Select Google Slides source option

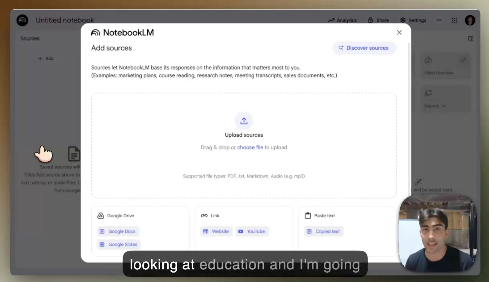pyautogui.click(x=119, y=244)
